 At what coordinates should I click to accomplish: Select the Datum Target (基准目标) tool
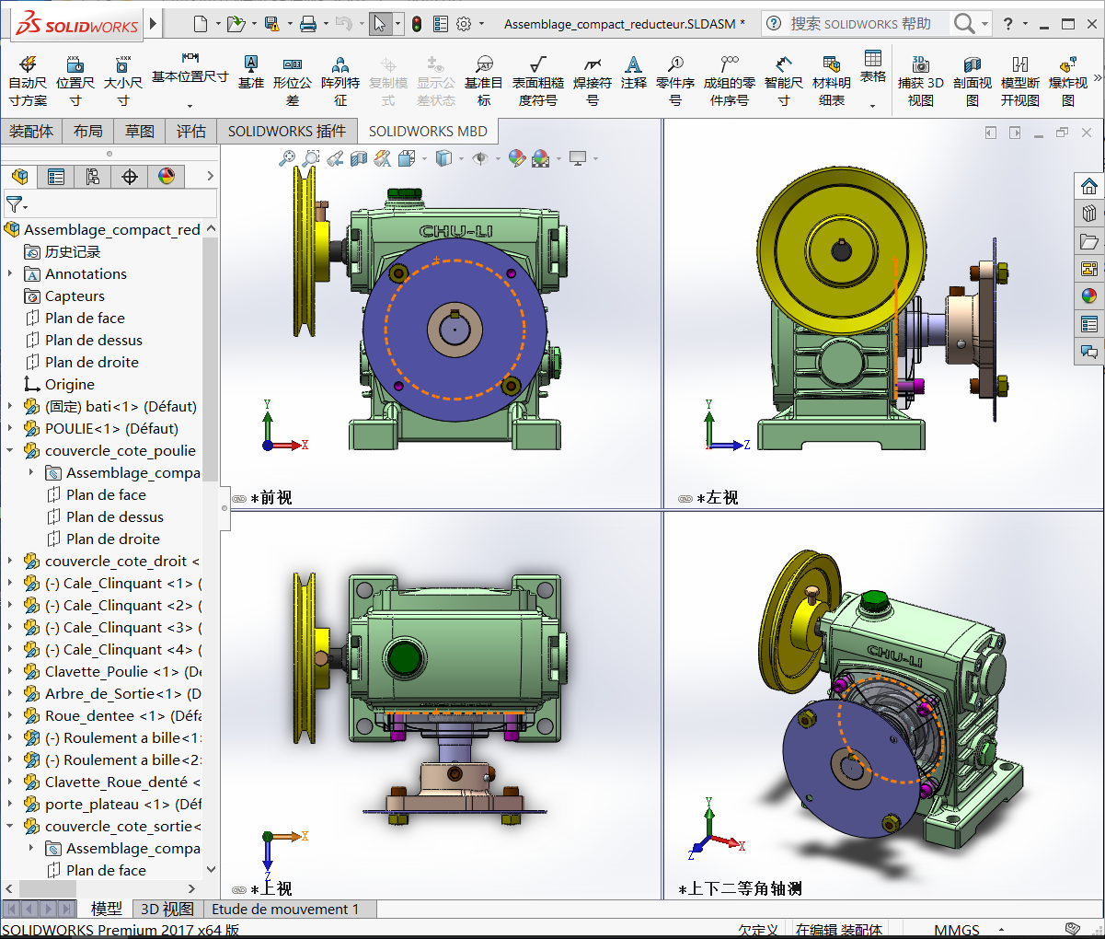click(x=484, y=81)
